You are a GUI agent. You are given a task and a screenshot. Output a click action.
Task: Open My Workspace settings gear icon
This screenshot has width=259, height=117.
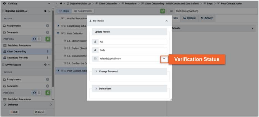pyautogui.click(x=45, y=65)
